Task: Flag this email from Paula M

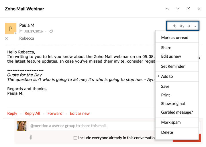Action: (x=21, y=31)
